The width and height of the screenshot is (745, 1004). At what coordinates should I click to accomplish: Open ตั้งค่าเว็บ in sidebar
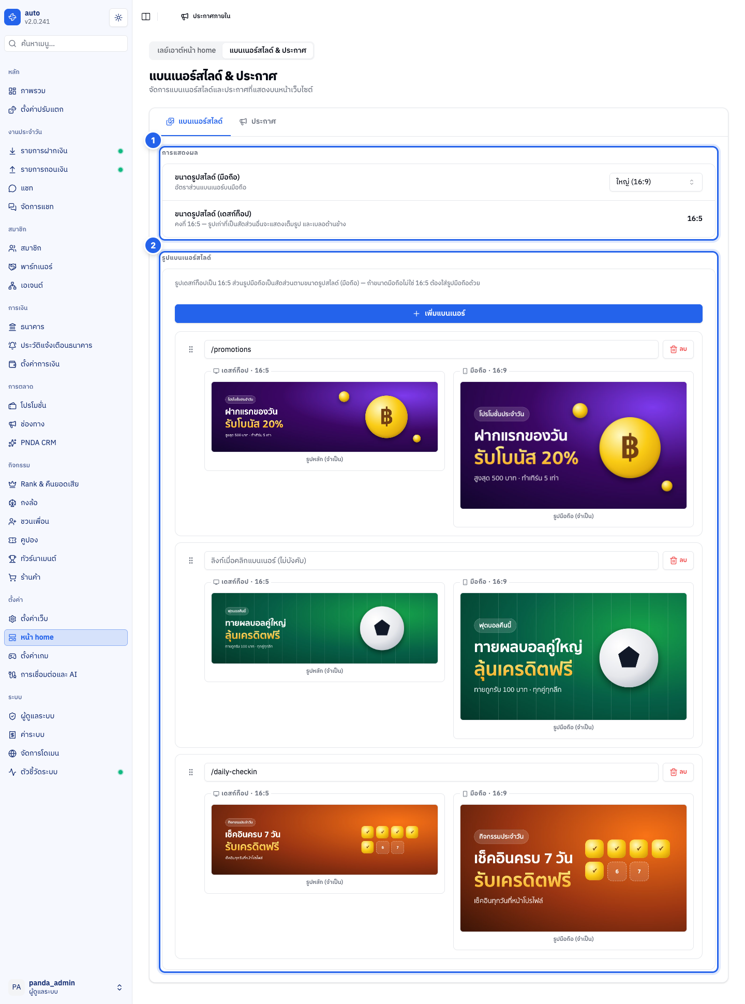[66, 619]
